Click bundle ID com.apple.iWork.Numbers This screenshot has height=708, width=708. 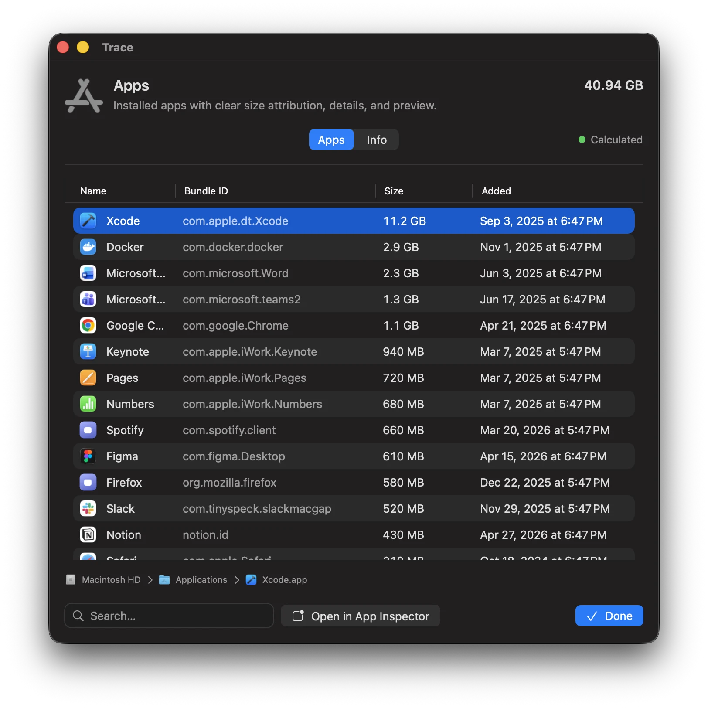click(x=252, y=404)
